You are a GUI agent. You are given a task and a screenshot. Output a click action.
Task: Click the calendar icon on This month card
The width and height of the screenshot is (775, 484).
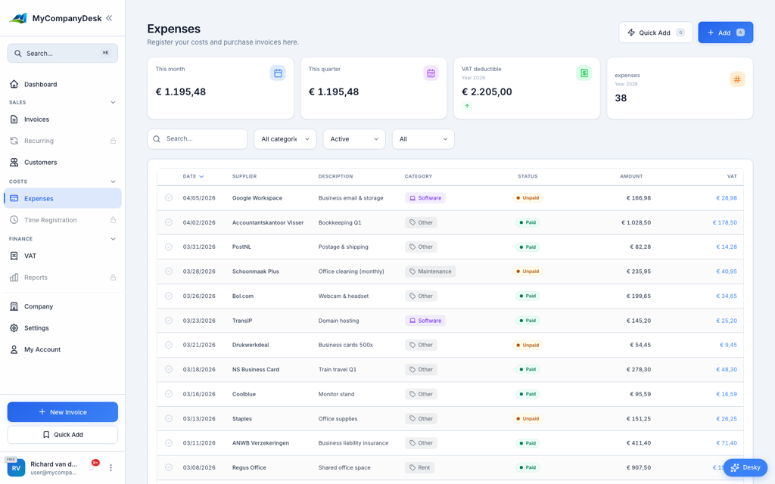point(278,72)
